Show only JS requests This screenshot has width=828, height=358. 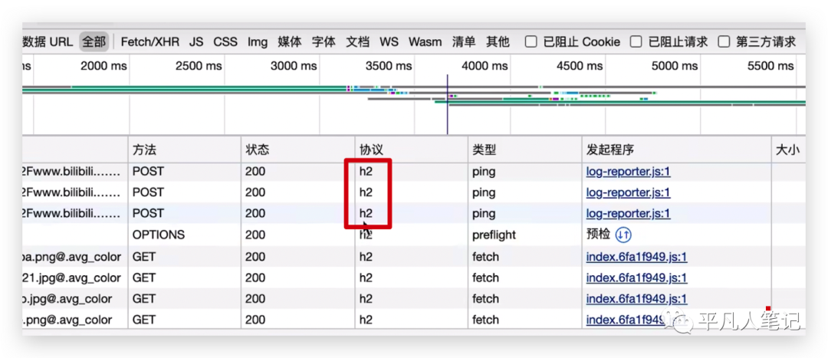click(196, 42)
